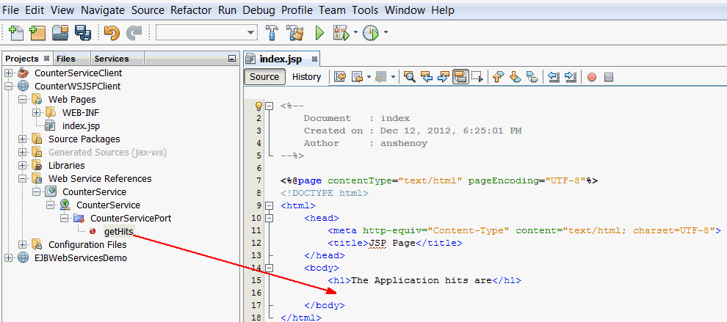Run project with green play icon
Screen dimensions: 727x322
(x=319, y=32)
